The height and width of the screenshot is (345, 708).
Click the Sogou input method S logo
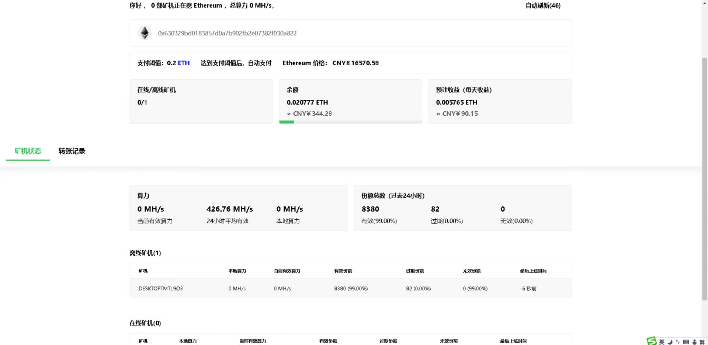point(652,341)
